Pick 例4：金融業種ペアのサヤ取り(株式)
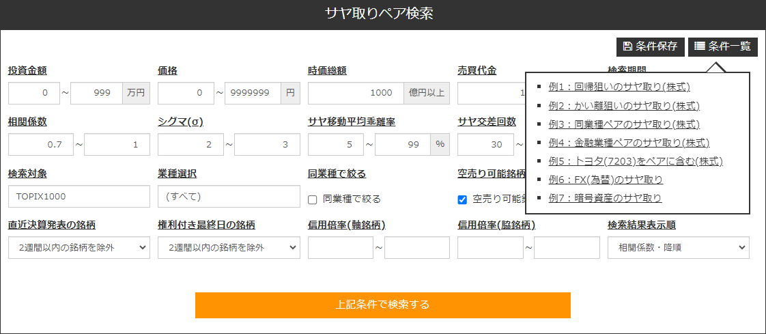Viewport: 766px width, 334px height. point(629,143)
